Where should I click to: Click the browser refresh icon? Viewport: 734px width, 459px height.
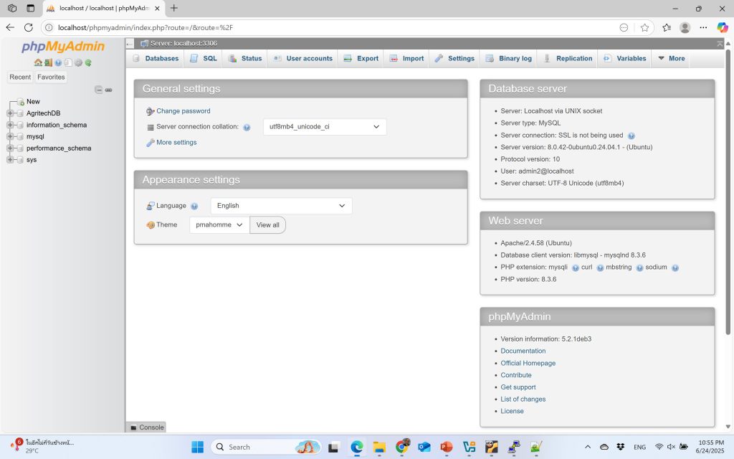29,28
